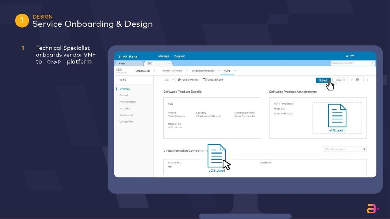The width and height of the screenshot is (390, 219).
Task: Select Process Details in the sidebar
Action: [128, 102]
